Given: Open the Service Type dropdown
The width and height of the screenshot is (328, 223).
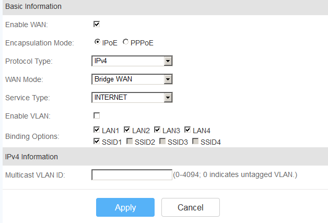Looking at the screenshot, I should coord(132,98).
